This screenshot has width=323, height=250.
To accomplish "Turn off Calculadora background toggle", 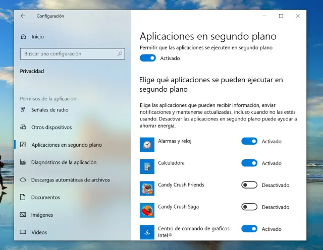I will tap(249, 163).
